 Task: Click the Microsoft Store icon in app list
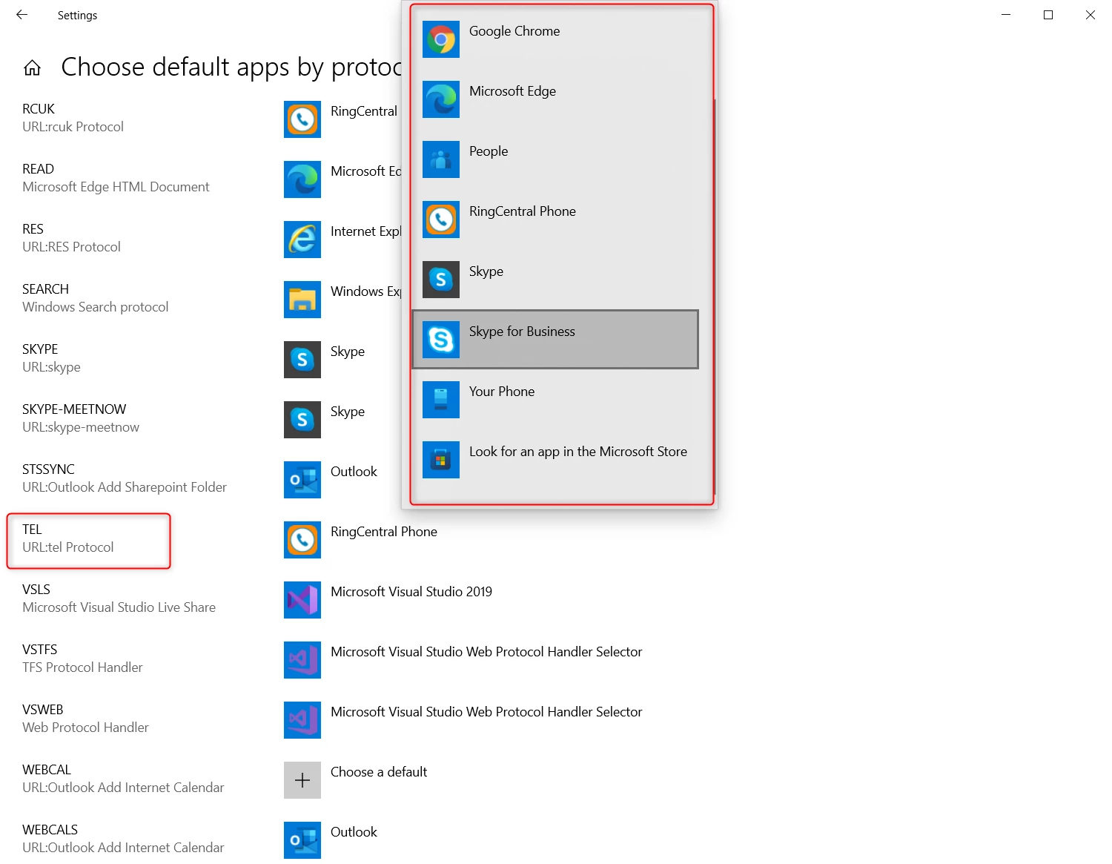pos(441,460)
